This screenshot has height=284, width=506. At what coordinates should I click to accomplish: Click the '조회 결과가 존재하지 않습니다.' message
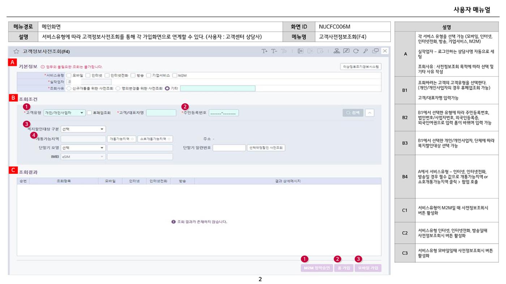pos(202,222)
